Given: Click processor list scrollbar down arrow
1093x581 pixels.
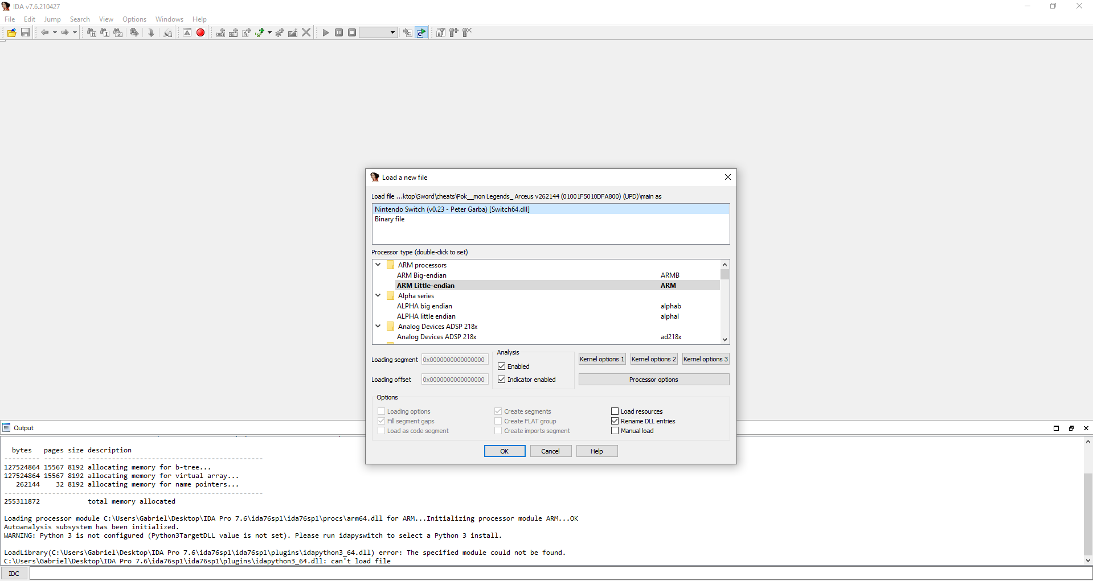Looking at the screenshot, I should (x=724, y=340).
